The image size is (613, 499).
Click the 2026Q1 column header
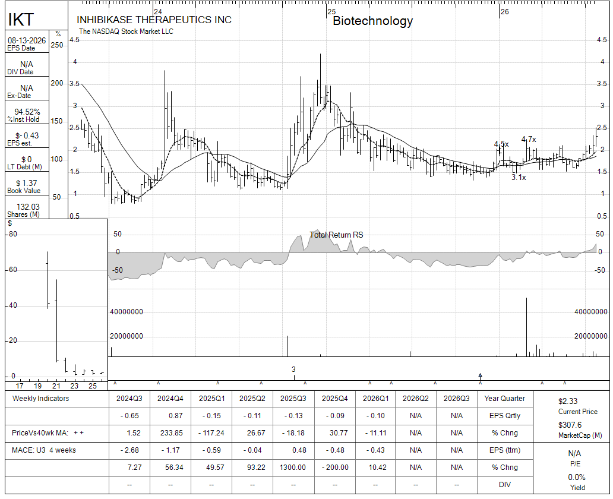(375, 399)
